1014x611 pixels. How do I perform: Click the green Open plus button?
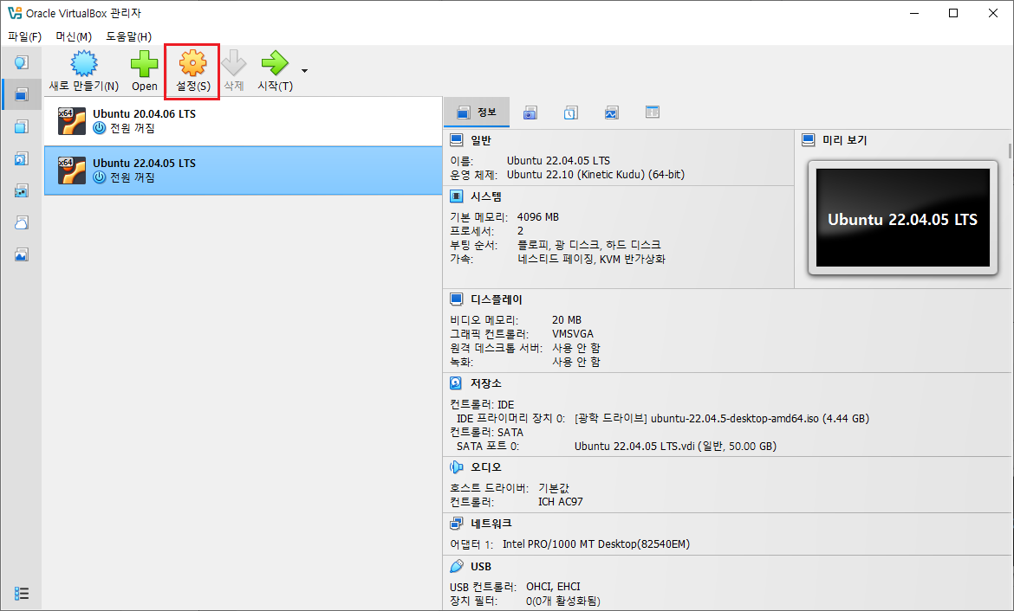[x=144, y=72]
